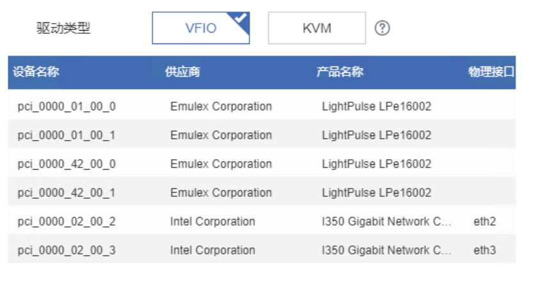Viewport: 535px width, 287px height.
Task: Click the I350 Gigabit product in eth2 row
Action: pyautogui.click(x=387, y=222)
